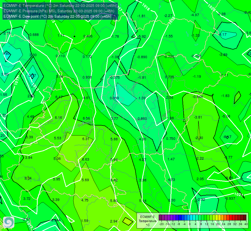Select the ECMWF-E Dew point 2m title line
251x231 pixels.
pyautogui.click(x=57, y=16)
